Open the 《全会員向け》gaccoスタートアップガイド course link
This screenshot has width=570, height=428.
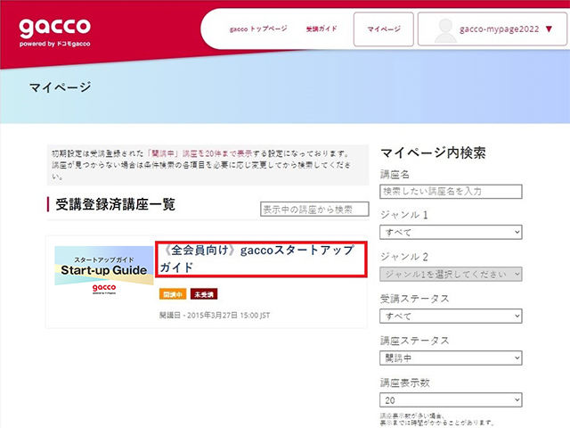(260, 259)
